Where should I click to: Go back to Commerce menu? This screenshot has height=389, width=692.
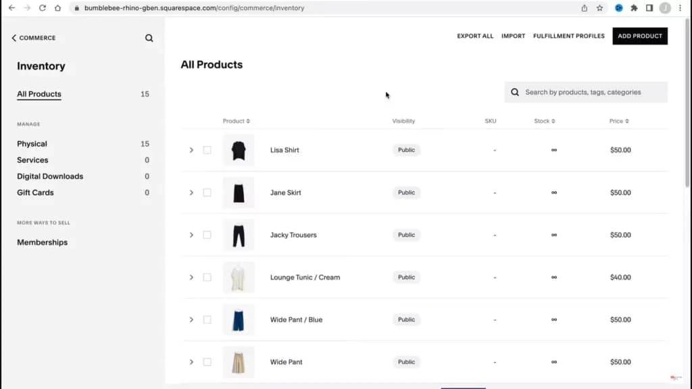[x=34, y=38]
